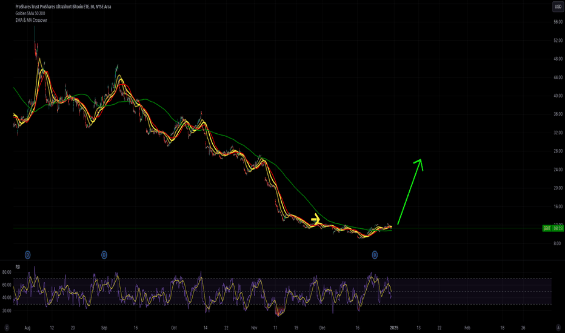Open the timezone button at bottom-left
This screenshot has width=565, height=333.
coord(7,328)
